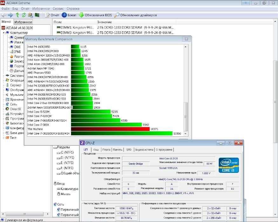Open CPU-Z SPD tab
This screenshot has height=222, width=278.
click(129, 150)
